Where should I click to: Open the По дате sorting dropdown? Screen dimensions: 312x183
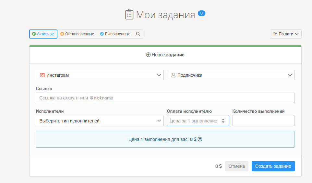point(286,34)
